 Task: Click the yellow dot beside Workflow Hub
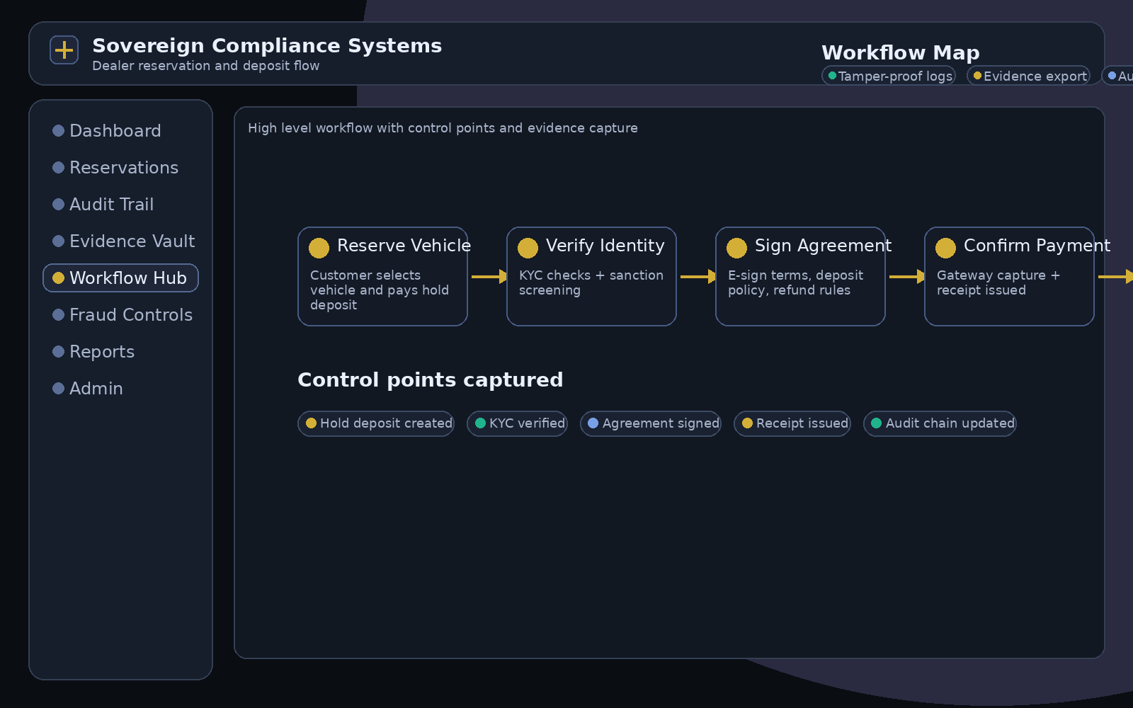(57, 278)
